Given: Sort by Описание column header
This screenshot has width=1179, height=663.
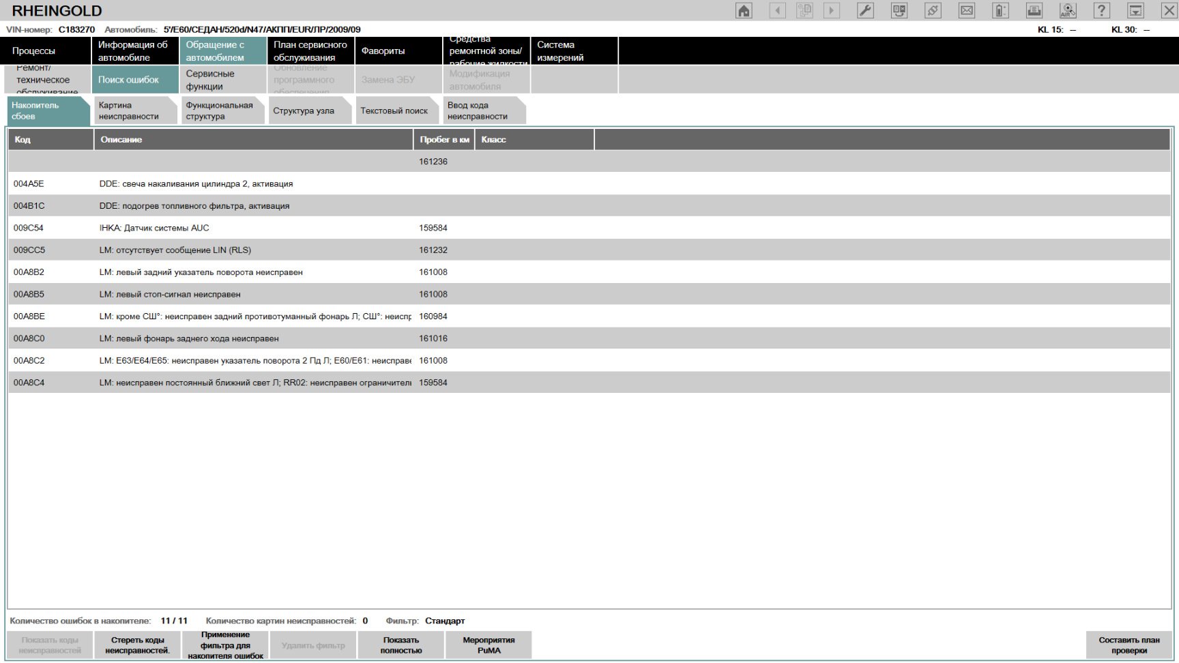Looking at the screenshot, I should [253, 140].
